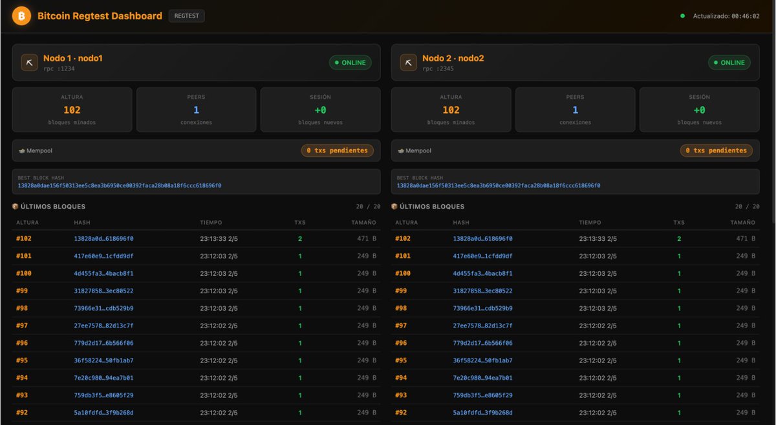Click Nodo 2 Altura card showing 102
776x425 pixels.
tap(451, 110)
